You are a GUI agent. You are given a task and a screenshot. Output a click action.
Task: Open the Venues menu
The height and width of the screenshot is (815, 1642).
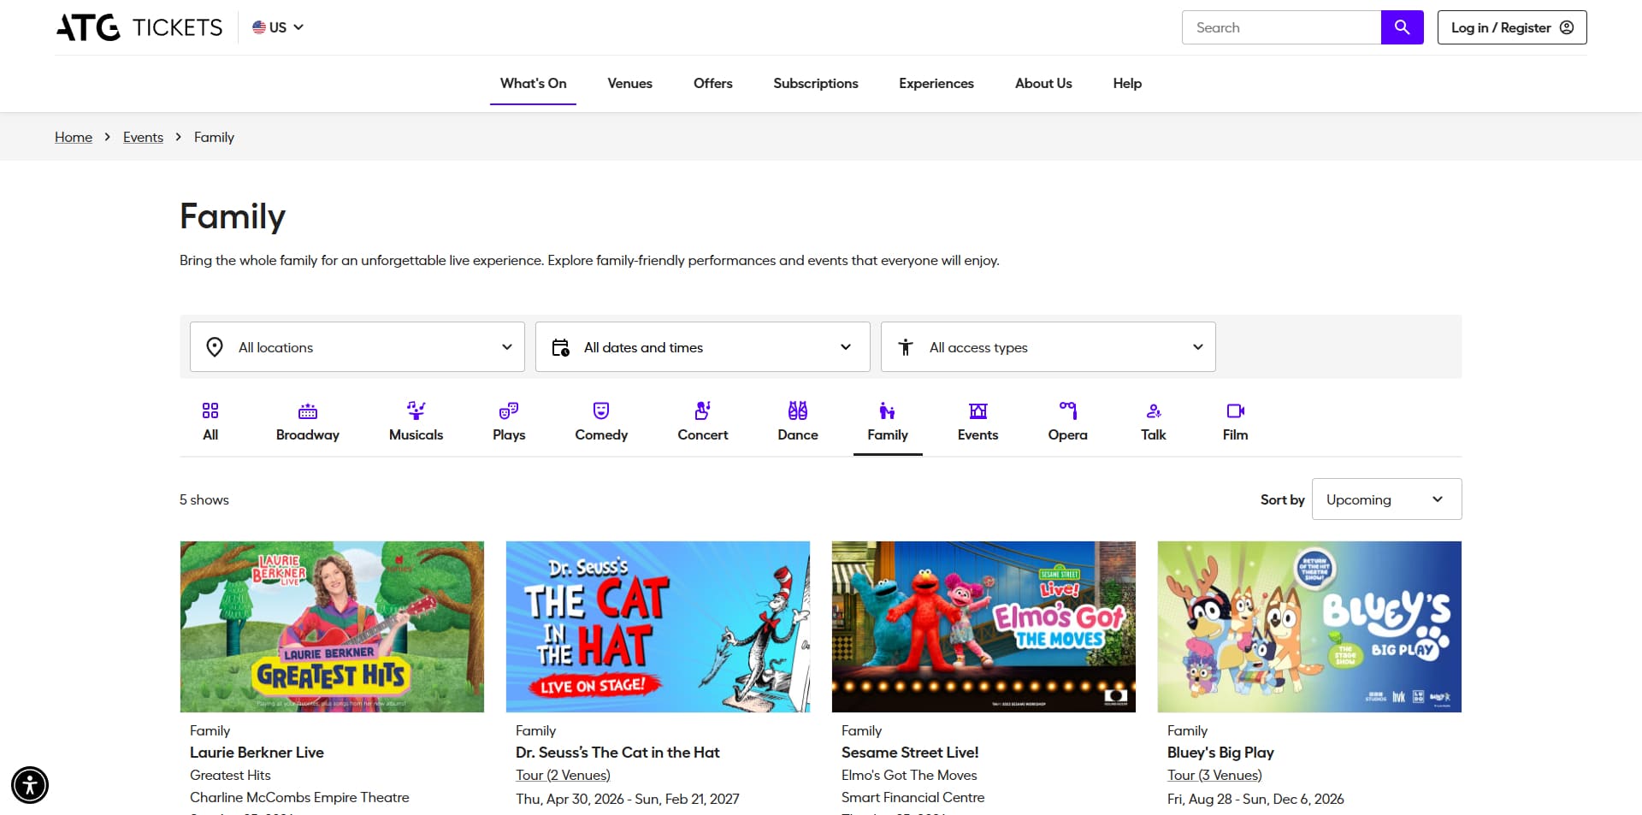tap(630, 83)
